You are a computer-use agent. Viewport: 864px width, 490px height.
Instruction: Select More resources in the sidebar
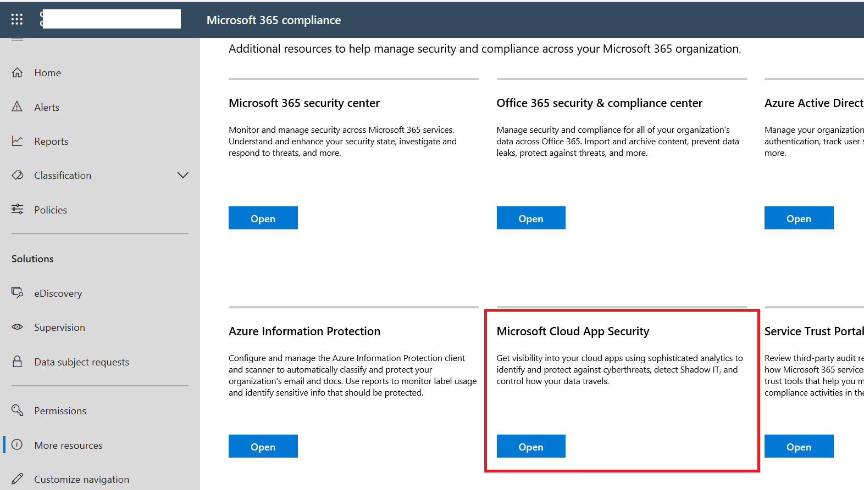pos(68,445)
